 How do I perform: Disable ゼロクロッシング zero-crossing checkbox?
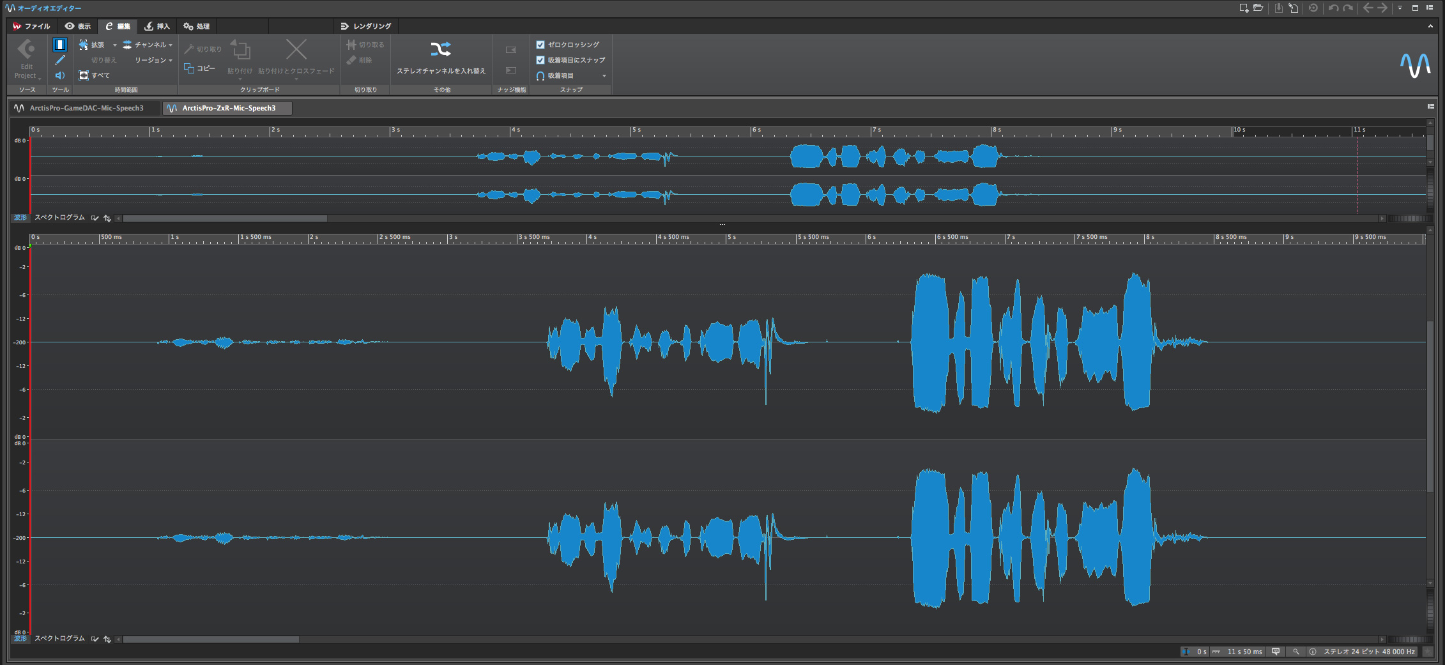click(x=540, y=45)
